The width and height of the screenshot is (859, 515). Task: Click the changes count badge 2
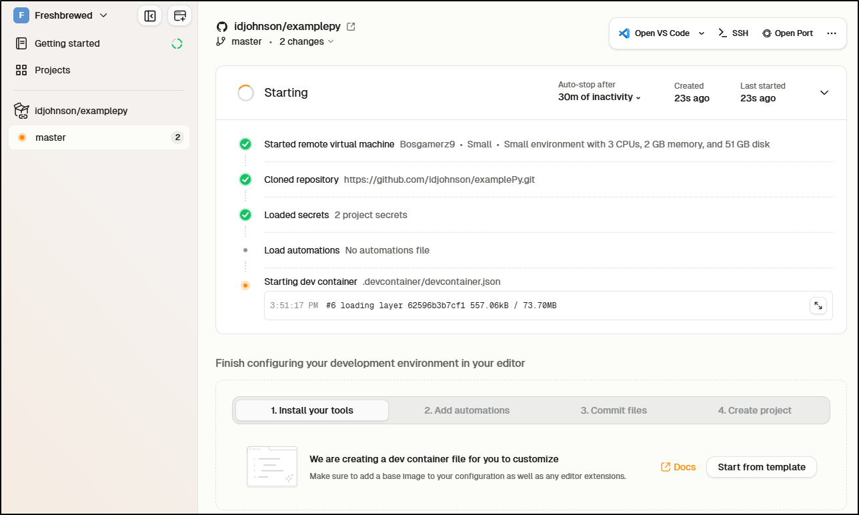point(177,137)
